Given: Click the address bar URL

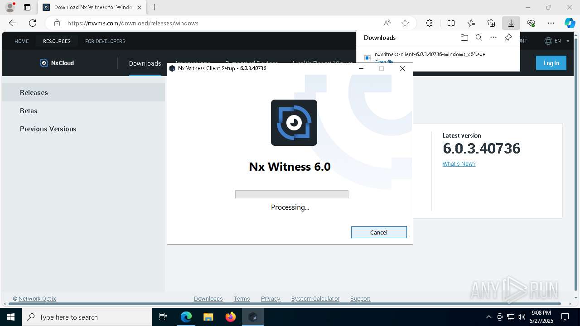Looking at the screenshot, I should pos(133,23).
